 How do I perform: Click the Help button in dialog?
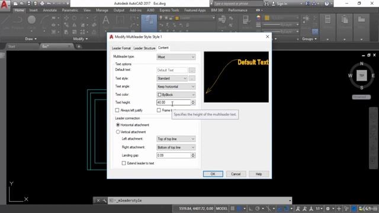pyautogui.click(x=259, y=174)
